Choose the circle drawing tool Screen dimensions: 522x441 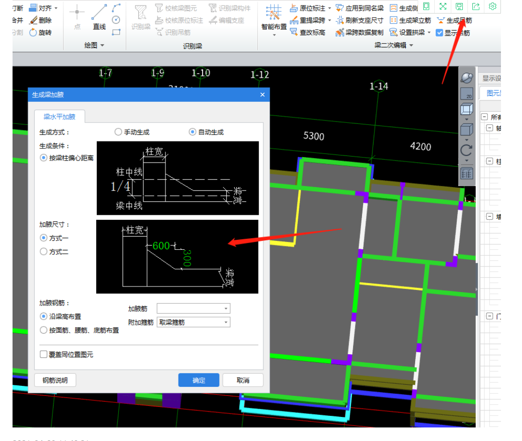116,20
